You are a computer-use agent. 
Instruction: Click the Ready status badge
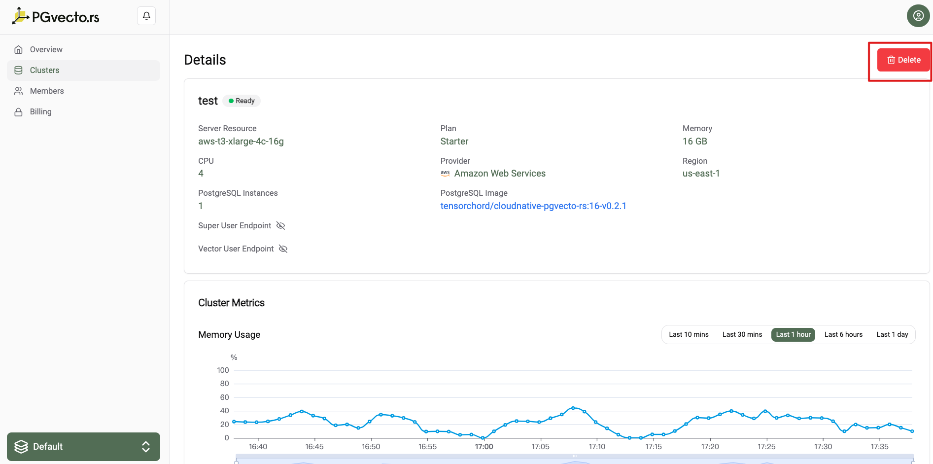(242, 101)
